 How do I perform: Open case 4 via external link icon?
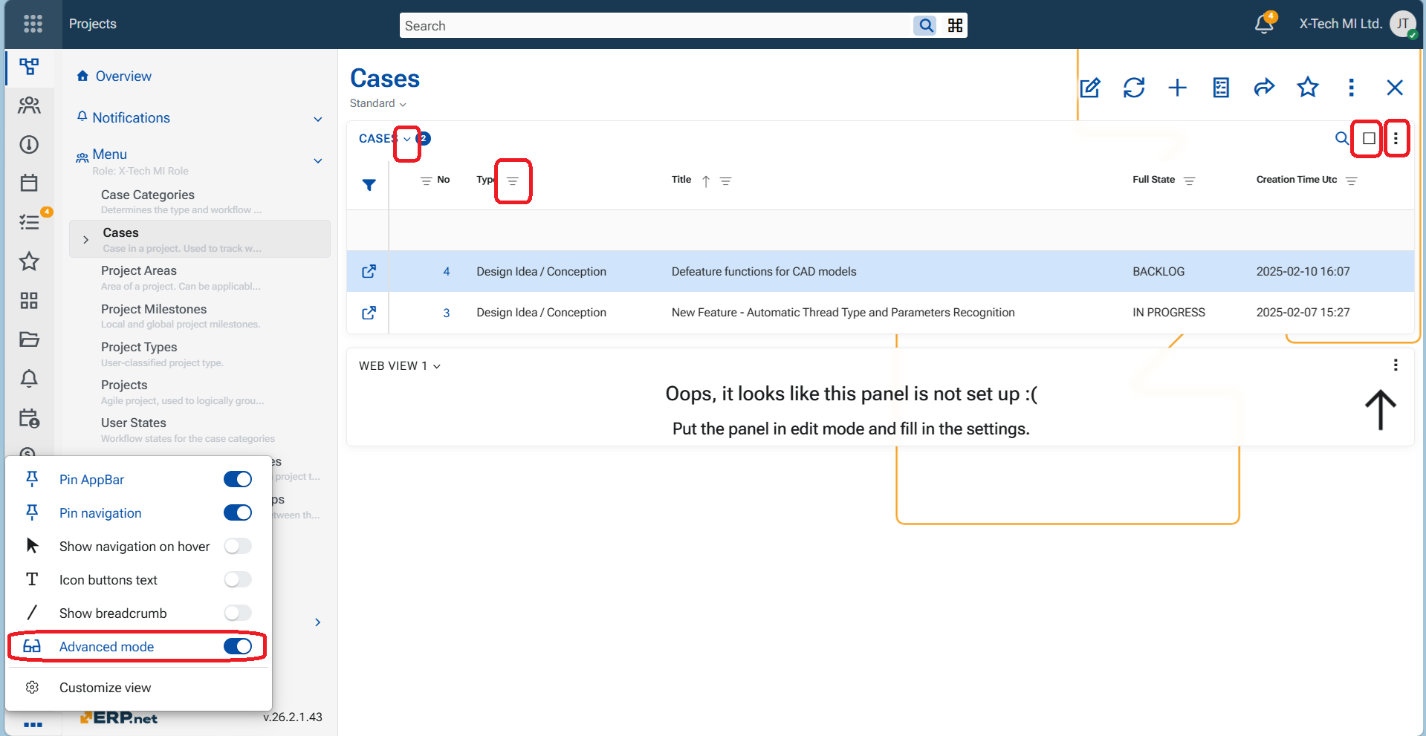[x=369, y=272]
